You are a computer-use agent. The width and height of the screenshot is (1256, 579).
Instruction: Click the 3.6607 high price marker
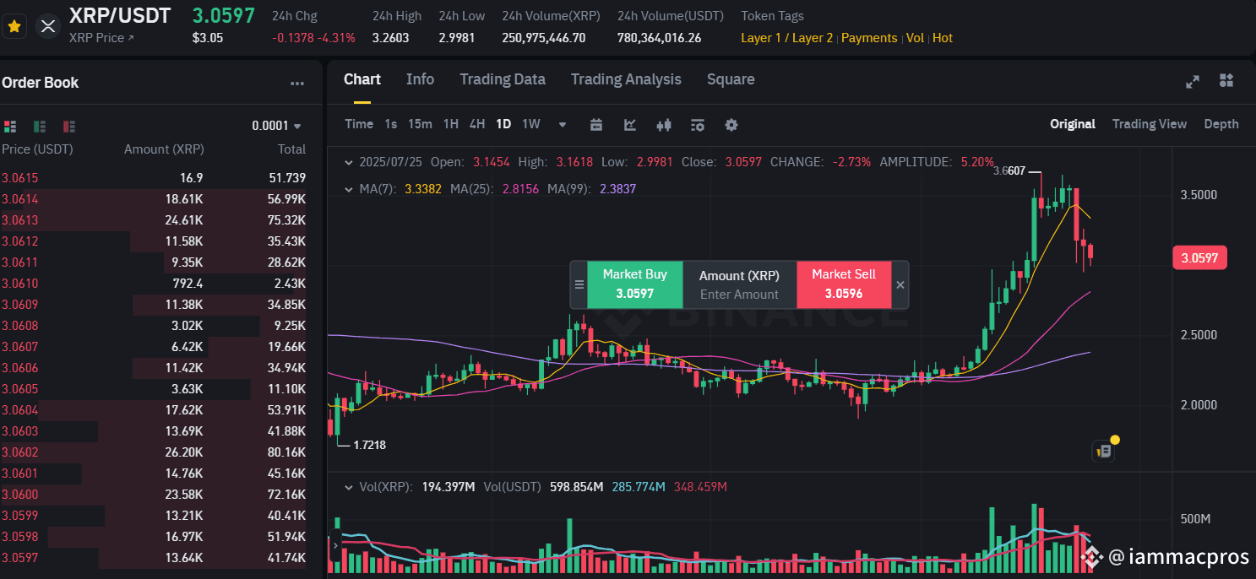[x=1009, y=170]
